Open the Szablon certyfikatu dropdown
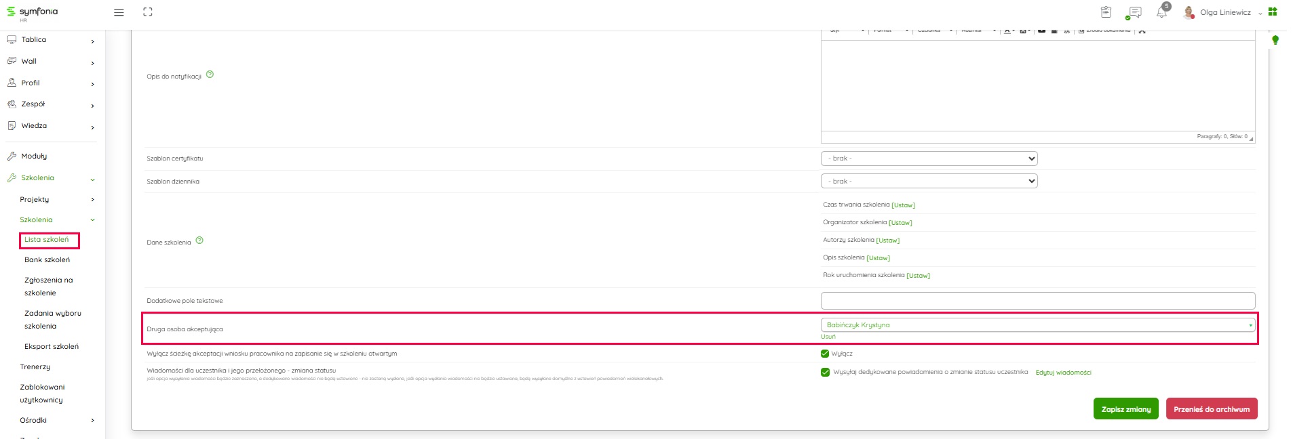 929,159
